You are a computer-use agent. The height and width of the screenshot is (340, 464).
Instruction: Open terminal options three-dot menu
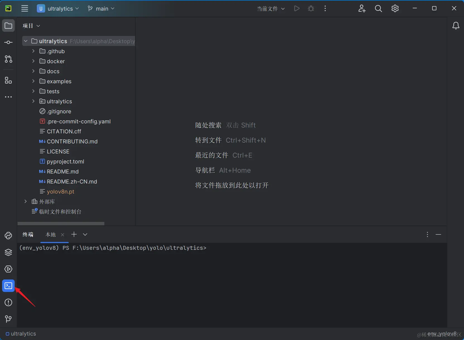[427, 234]
